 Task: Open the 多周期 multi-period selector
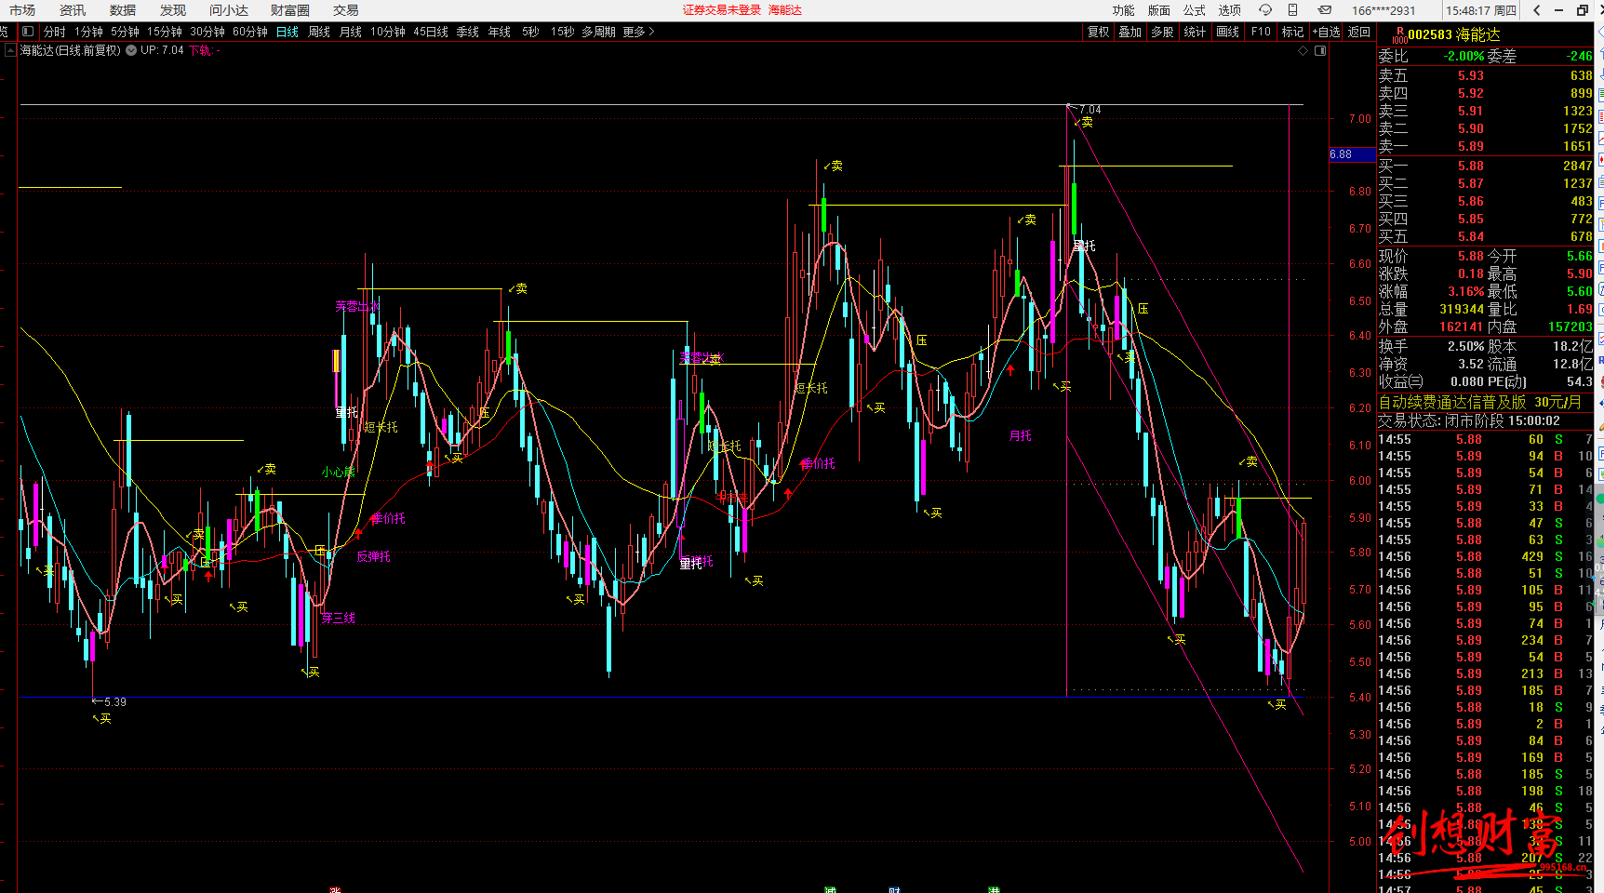tap(598, 32)
